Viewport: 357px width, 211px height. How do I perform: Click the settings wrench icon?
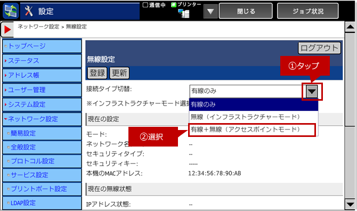coord(29,11)
